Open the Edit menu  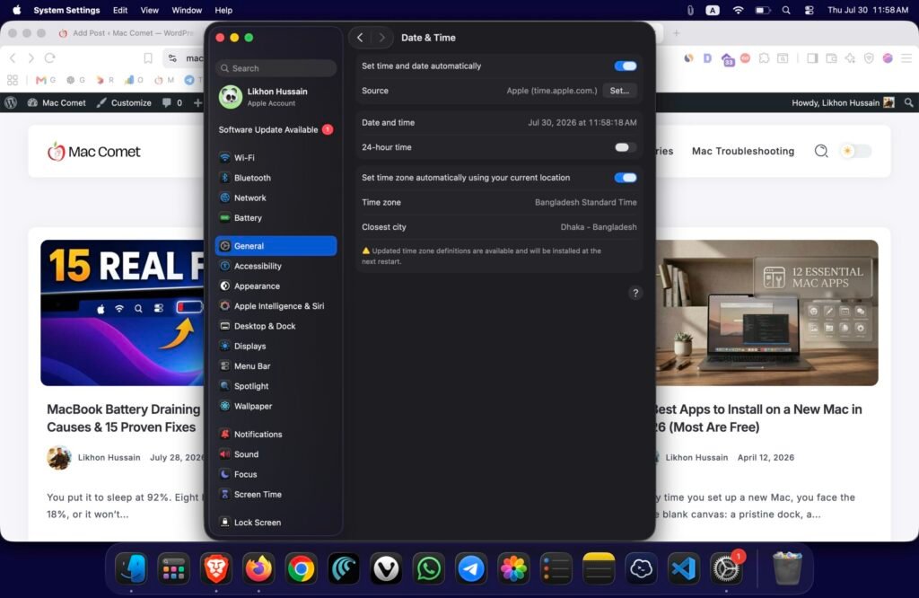pos(120,10)
